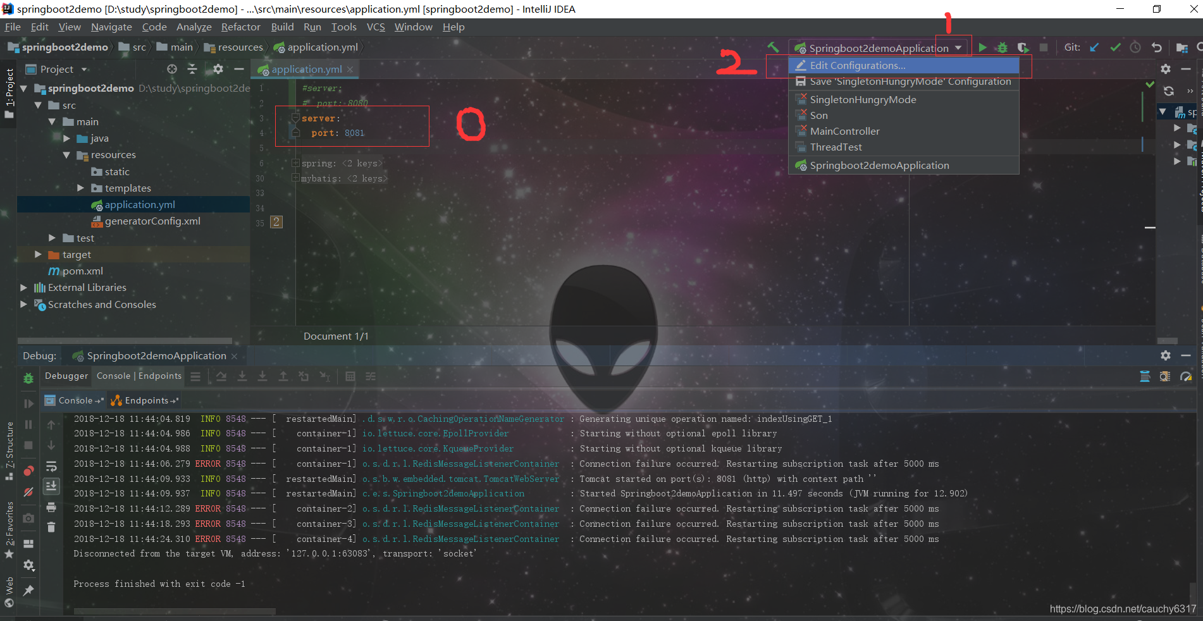The height and width of the screenshot is (621, 1203).
Task: Resume program in Debug panel
Action: 28,403
